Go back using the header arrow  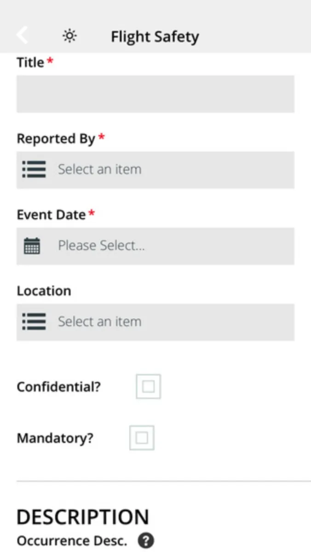click(x=22, y=35)
